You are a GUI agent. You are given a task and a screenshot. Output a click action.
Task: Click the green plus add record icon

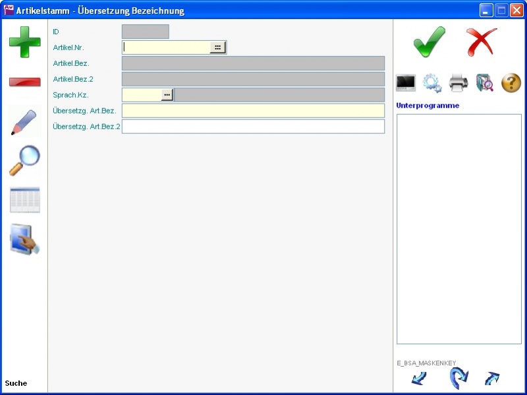point(24,42)
